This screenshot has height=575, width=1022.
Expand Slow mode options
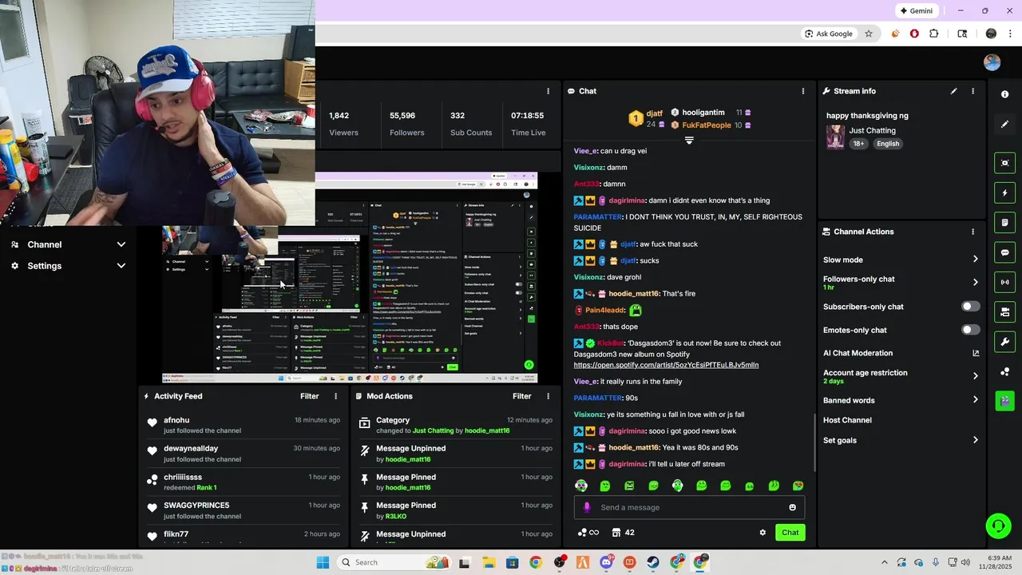point(975,260)
